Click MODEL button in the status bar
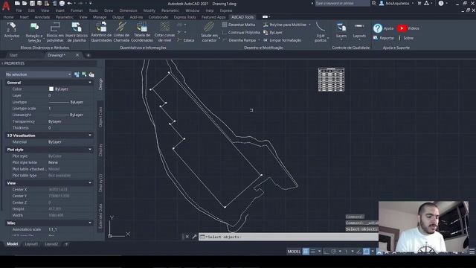 (x=294, y=252)
